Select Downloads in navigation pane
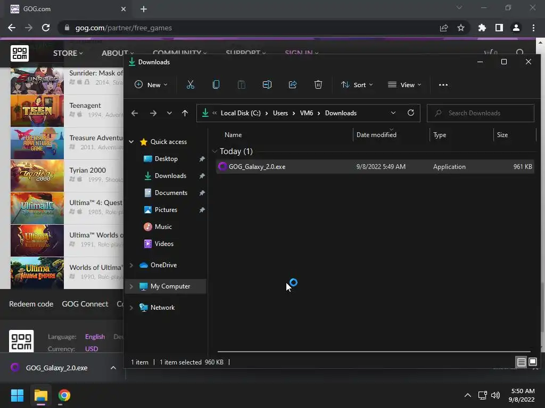Viewport: 545px width, 408px height. coord(170,175)
